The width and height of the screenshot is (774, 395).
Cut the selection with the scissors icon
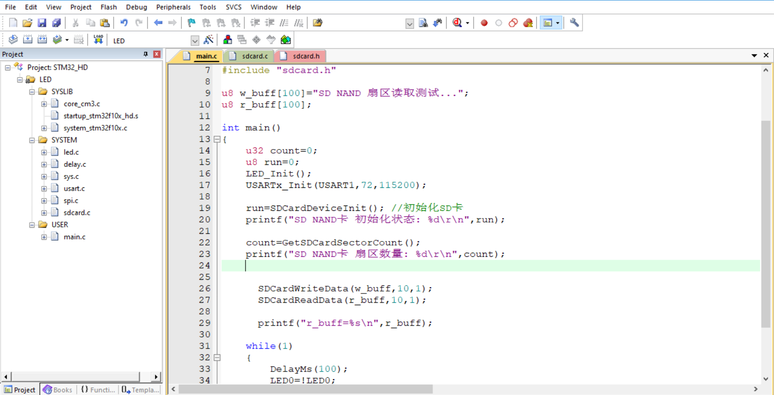[x=75, y=23]
